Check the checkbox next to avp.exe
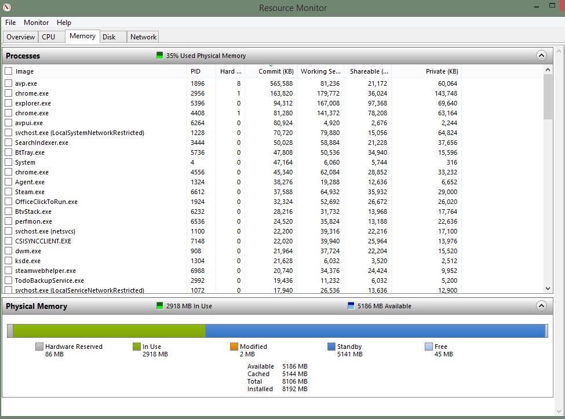The width and height of the screenshot is (565, 419). (8, 83)
